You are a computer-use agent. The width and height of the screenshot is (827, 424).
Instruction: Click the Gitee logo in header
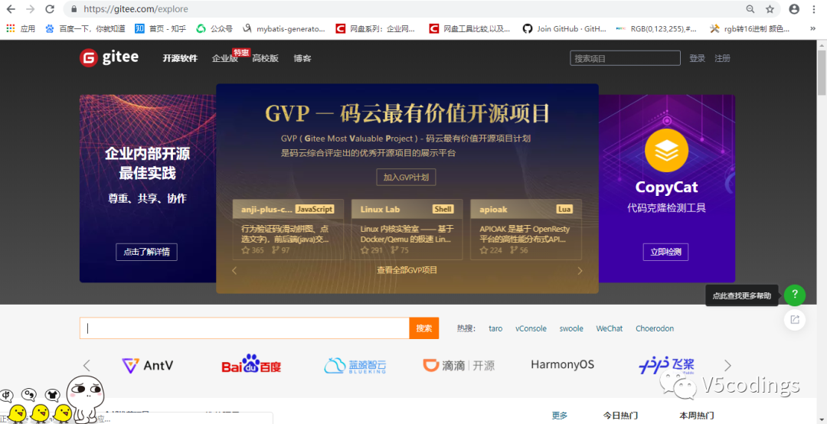(x=110, y=58)
